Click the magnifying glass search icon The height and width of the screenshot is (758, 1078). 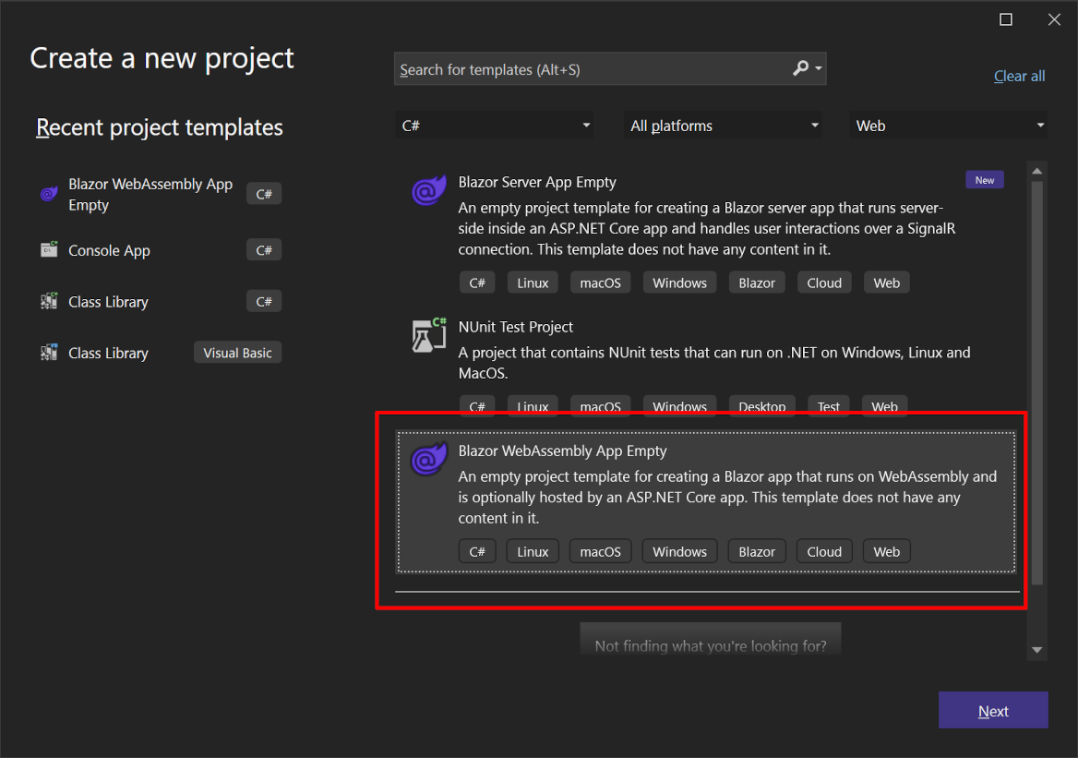(799, 67)
